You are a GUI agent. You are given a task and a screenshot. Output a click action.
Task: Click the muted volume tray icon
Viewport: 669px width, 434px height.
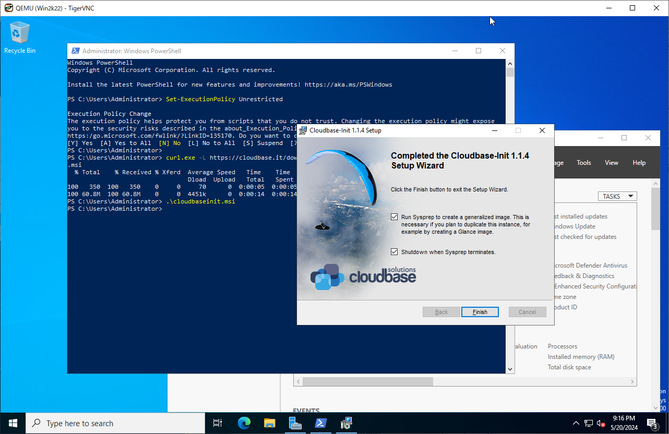601,423
